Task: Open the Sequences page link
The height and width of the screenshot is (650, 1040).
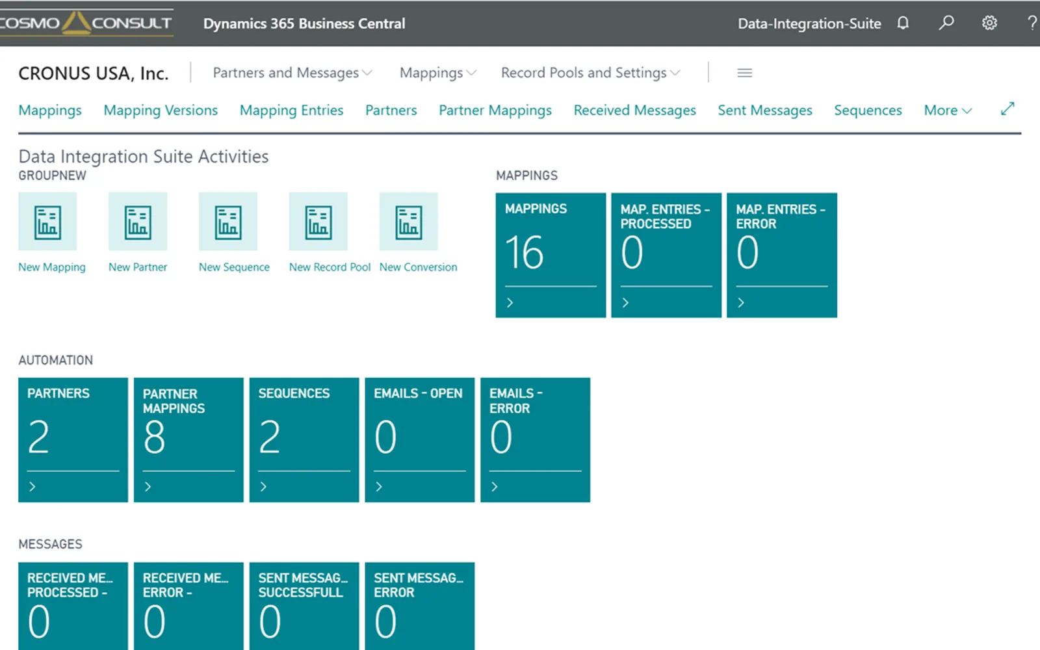Action: pyautogui.click(x=868, y=110)
